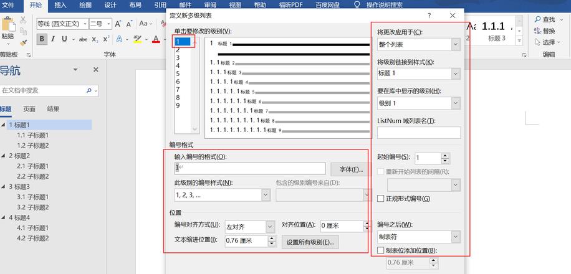Click the Tell Me lightbulb icon
571x274 pixels.
[358, 5]
